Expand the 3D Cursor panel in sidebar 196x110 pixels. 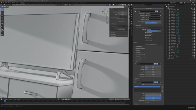coord(119,32)
